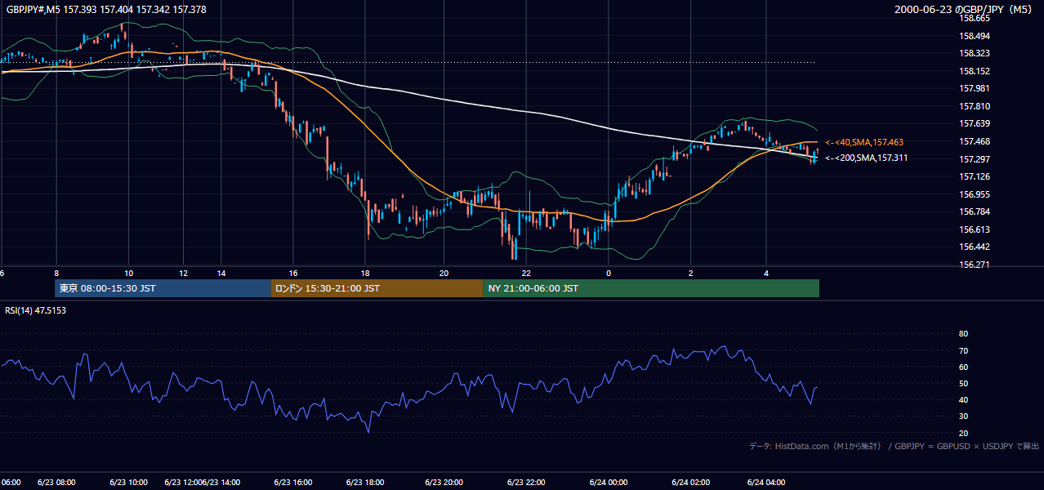The image size is (1044, 490).
Task: Click hour label 2 under the price chart
Action: coord(691,273)
